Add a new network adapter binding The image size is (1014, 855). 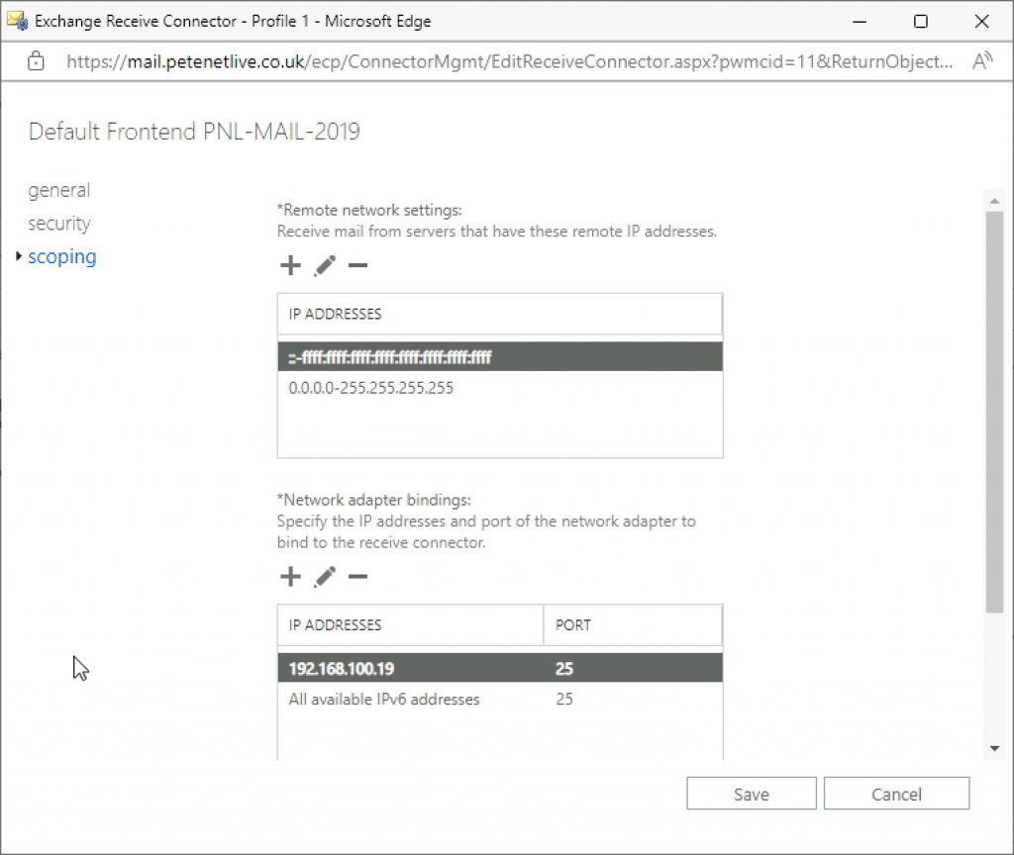point(289,576)
